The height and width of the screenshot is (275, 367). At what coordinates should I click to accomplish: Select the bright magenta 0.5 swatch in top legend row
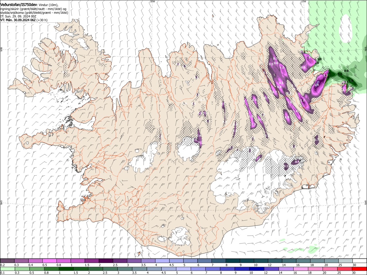(49, 261)
